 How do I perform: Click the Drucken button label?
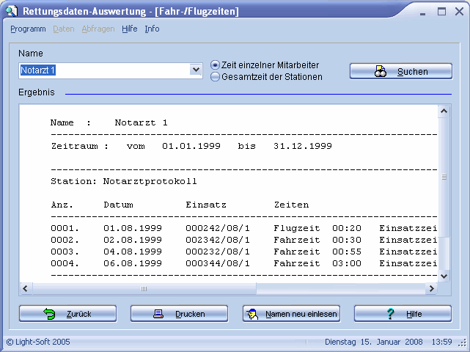(x=190, y=314)
